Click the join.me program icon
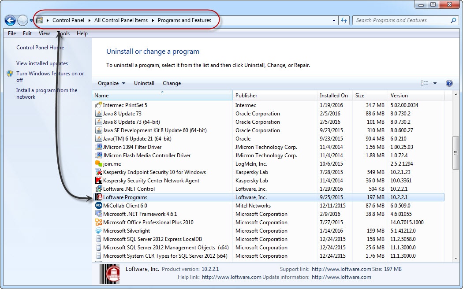 tap(98, 164)
